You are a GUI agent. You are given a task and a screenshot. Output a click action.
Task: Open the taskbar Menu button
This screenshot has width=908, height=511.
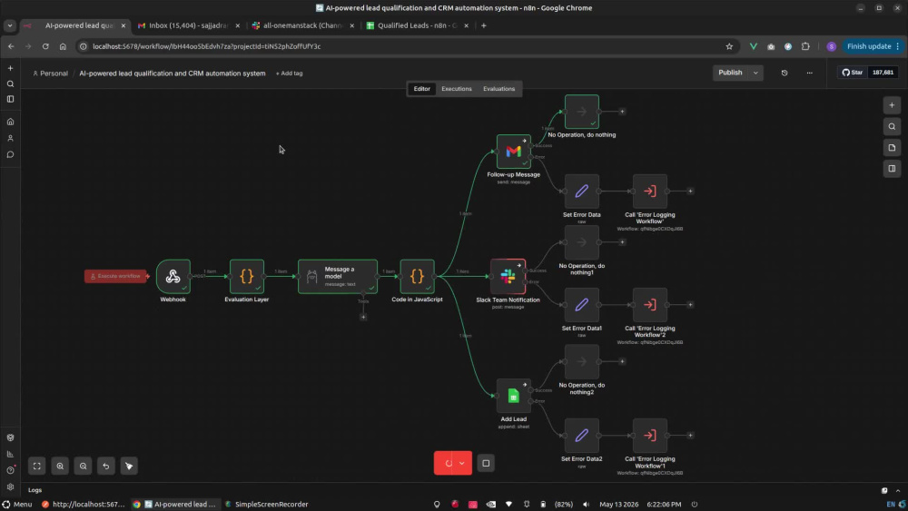pos(16,504)
